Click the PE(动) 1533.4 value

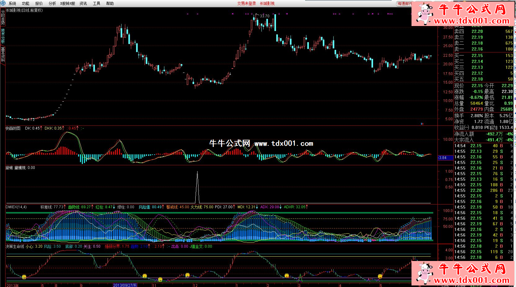(x=506, y=127)
